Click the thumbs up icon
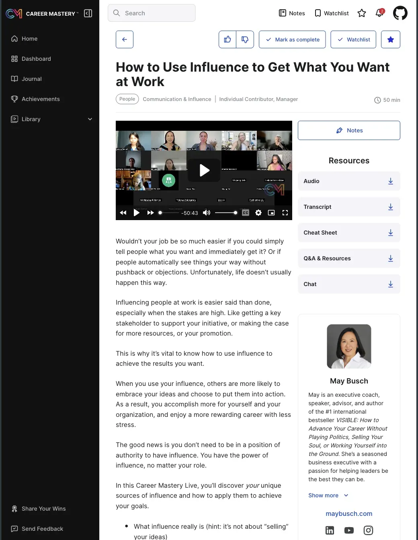 click(x=227, y=39)
